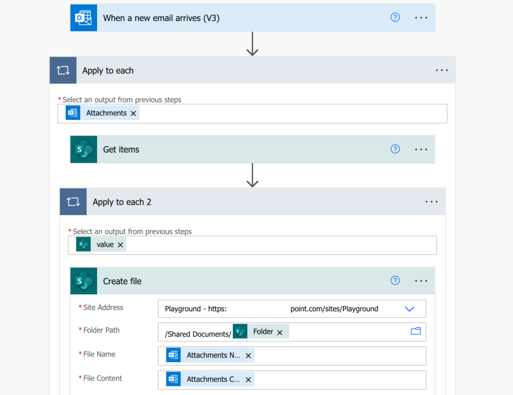Remove the Attachments token from the loop input
Screen dimensions: 513x395
[x=133, y=113]
